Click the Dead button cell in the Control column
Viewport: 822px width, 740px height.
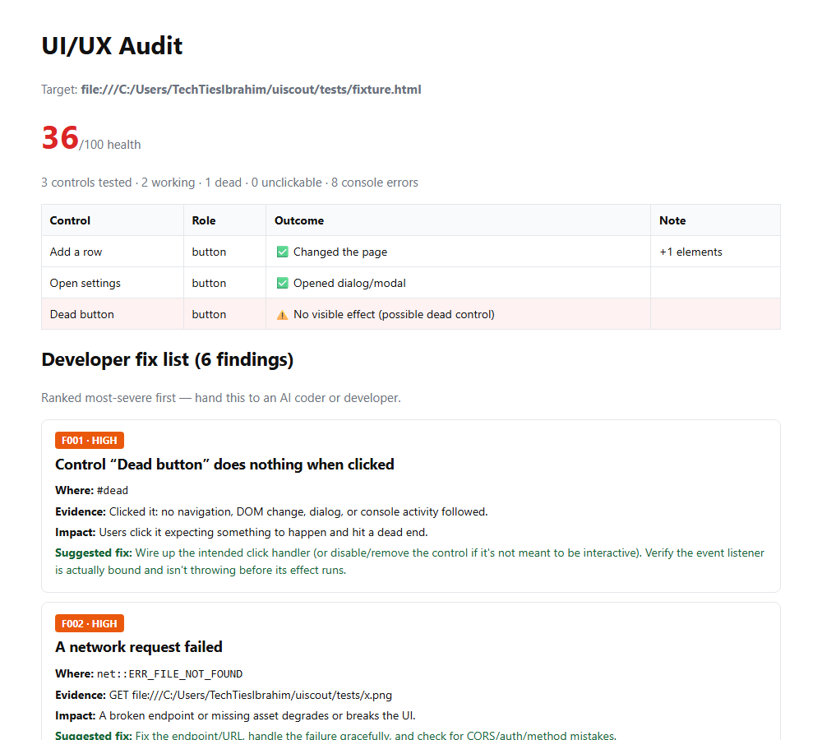[x=113, y=314]
